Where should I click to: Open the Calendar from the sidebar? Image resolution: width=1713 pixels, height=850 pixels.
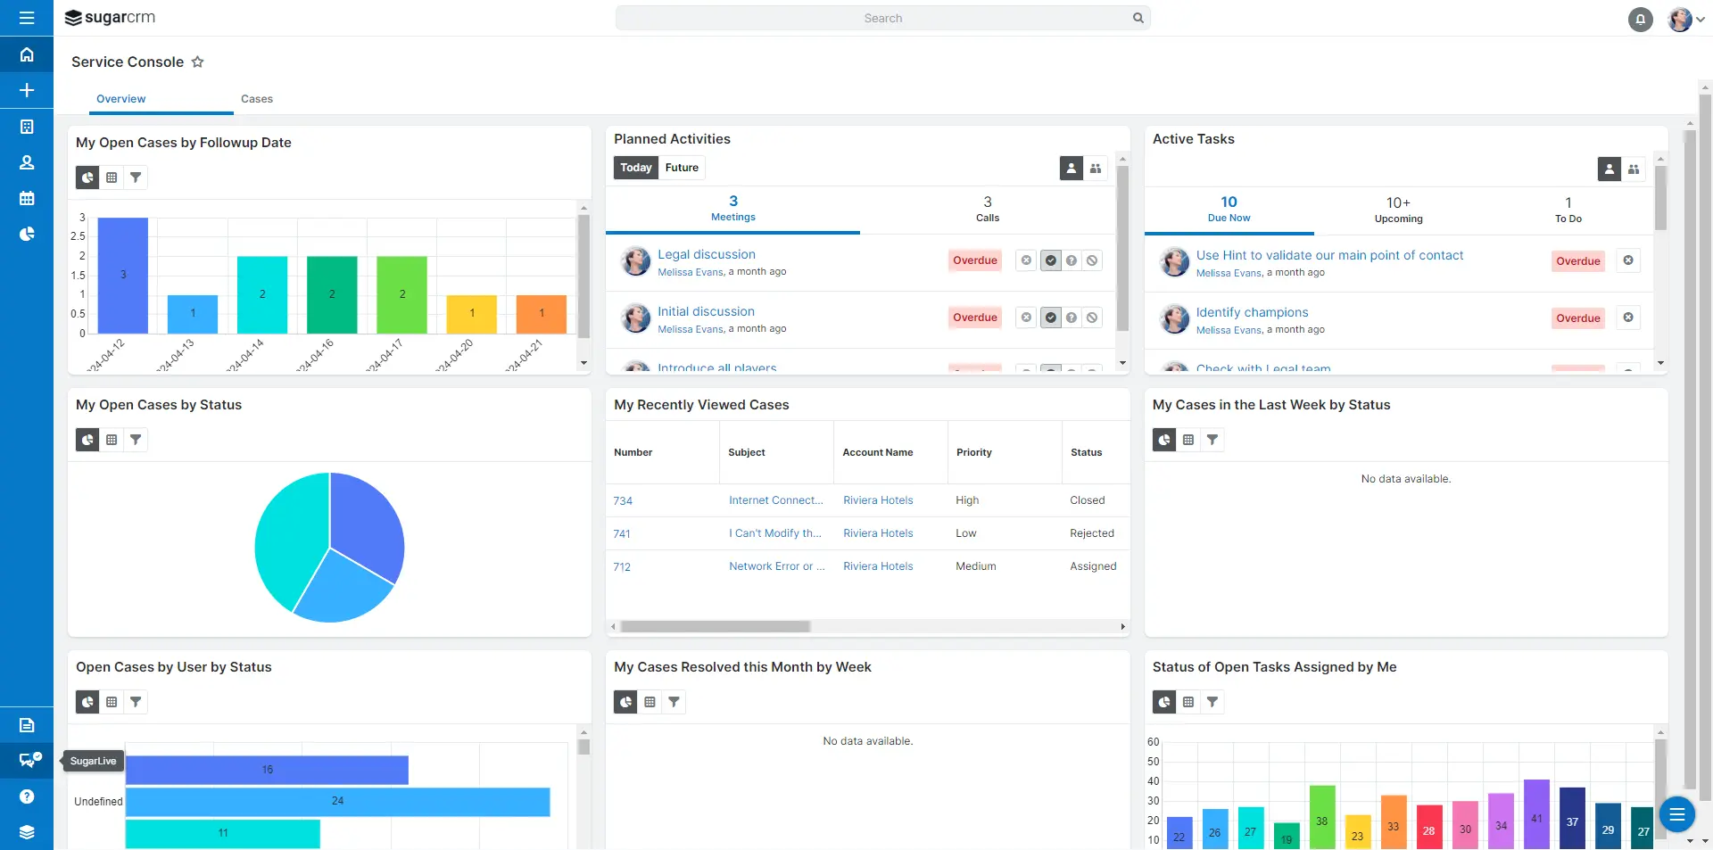[x=28, y=198]
